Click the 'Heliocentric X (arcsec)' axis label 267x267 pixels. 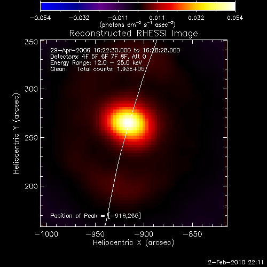[x=133, y=243]
